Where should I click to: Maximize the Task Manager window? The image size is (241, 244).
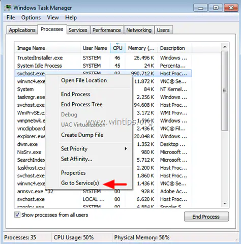[216, 8]
